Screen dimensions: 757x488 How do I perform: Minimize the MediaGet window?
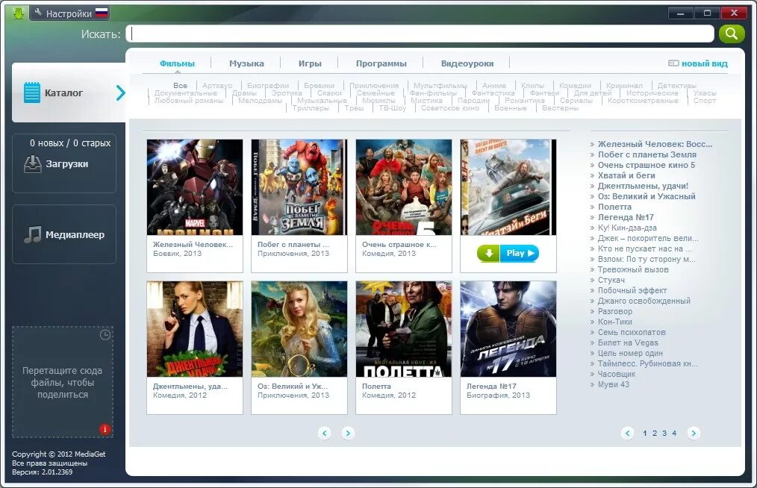click(681, 13)
